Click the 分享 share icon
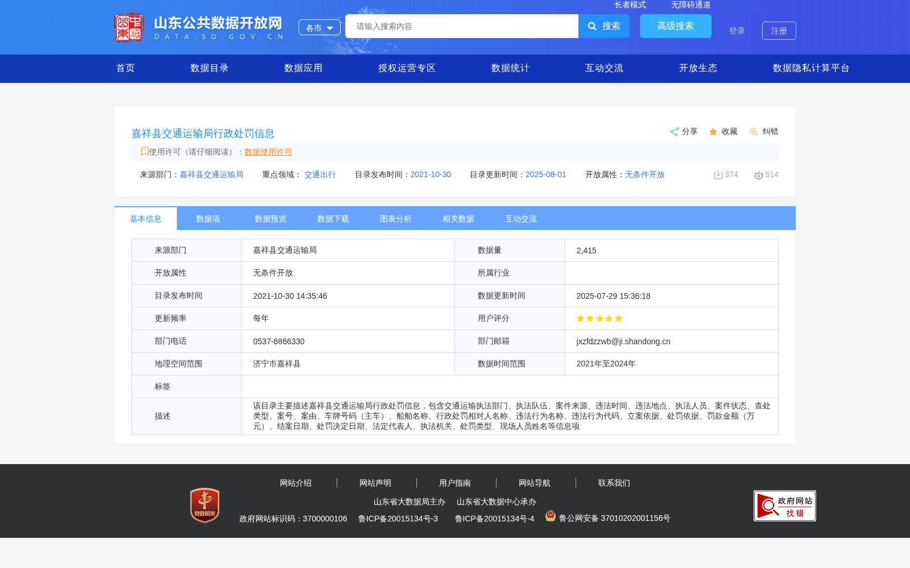This screenshot has width=910, height=568. tap(675, 132)
